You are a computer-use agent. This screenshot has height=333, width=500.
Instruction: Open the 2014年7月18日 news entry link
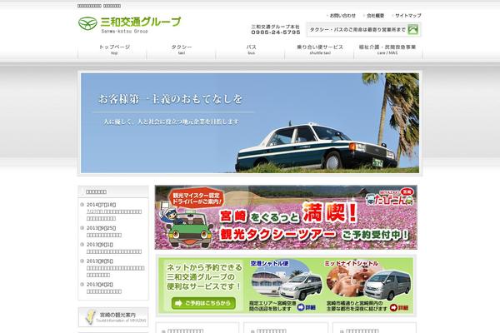(x=114, y=215)
